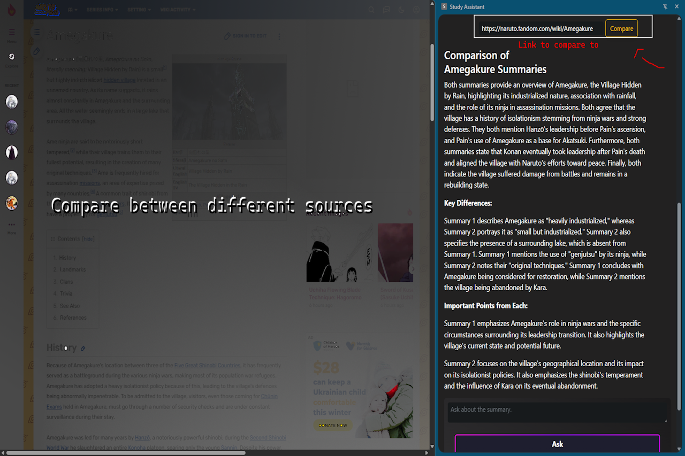685x456 pixels.
Task: Toggle dark mode with the moon icon
Action: click(401, 10)
